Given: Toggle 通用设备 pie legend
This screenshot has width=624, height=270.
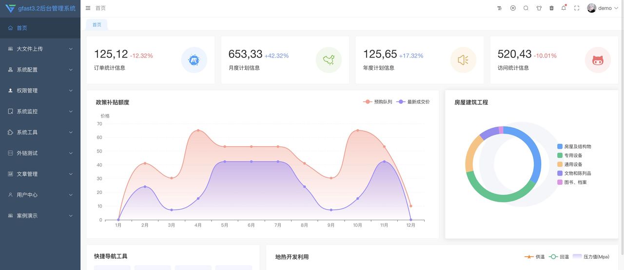Looking at the screenshot, I should pos(570,164).
